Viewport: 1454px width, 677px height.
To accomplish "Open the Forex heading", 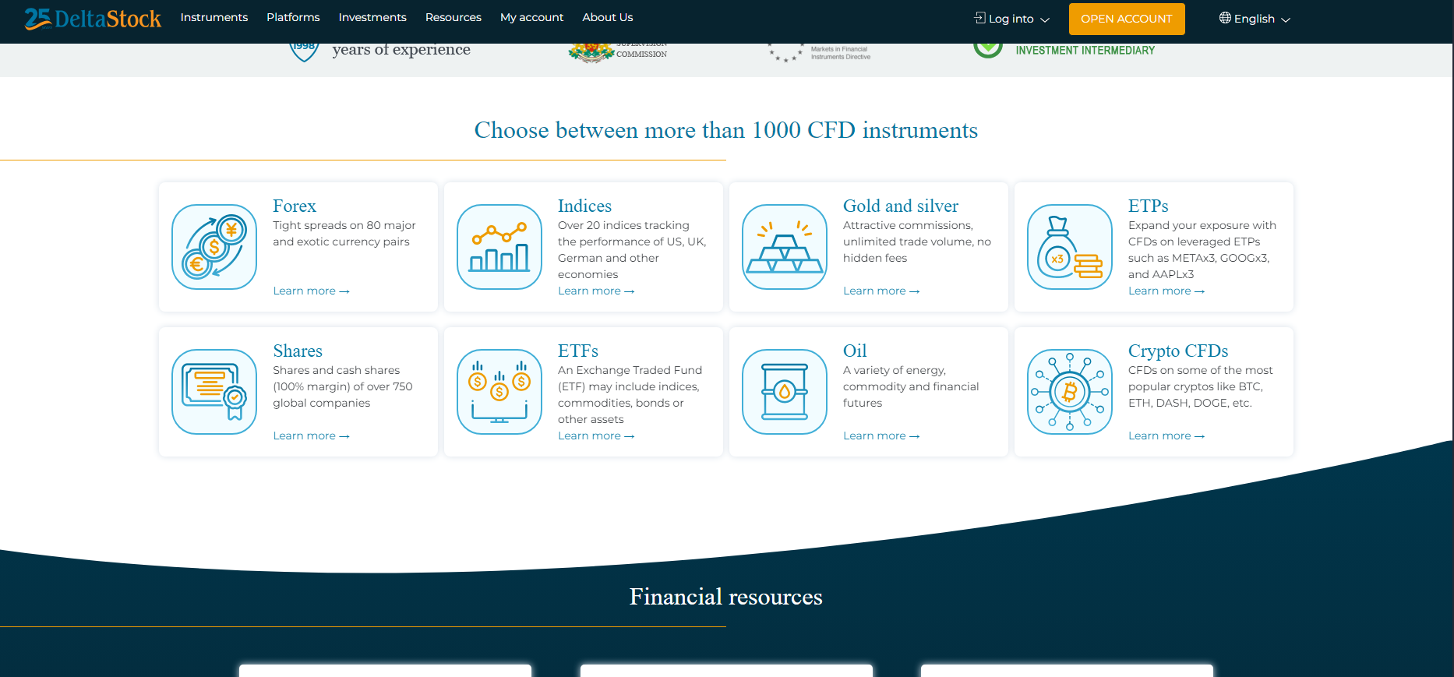I will click(x=295, y=206).
